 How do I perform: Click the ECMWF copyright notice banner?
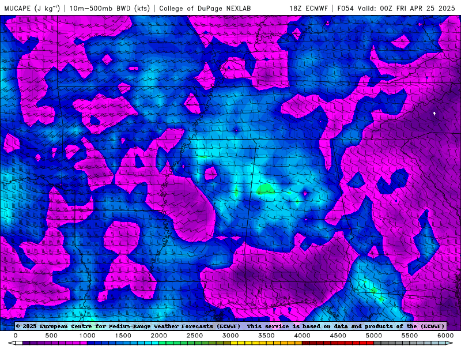[x=230, y=326]
